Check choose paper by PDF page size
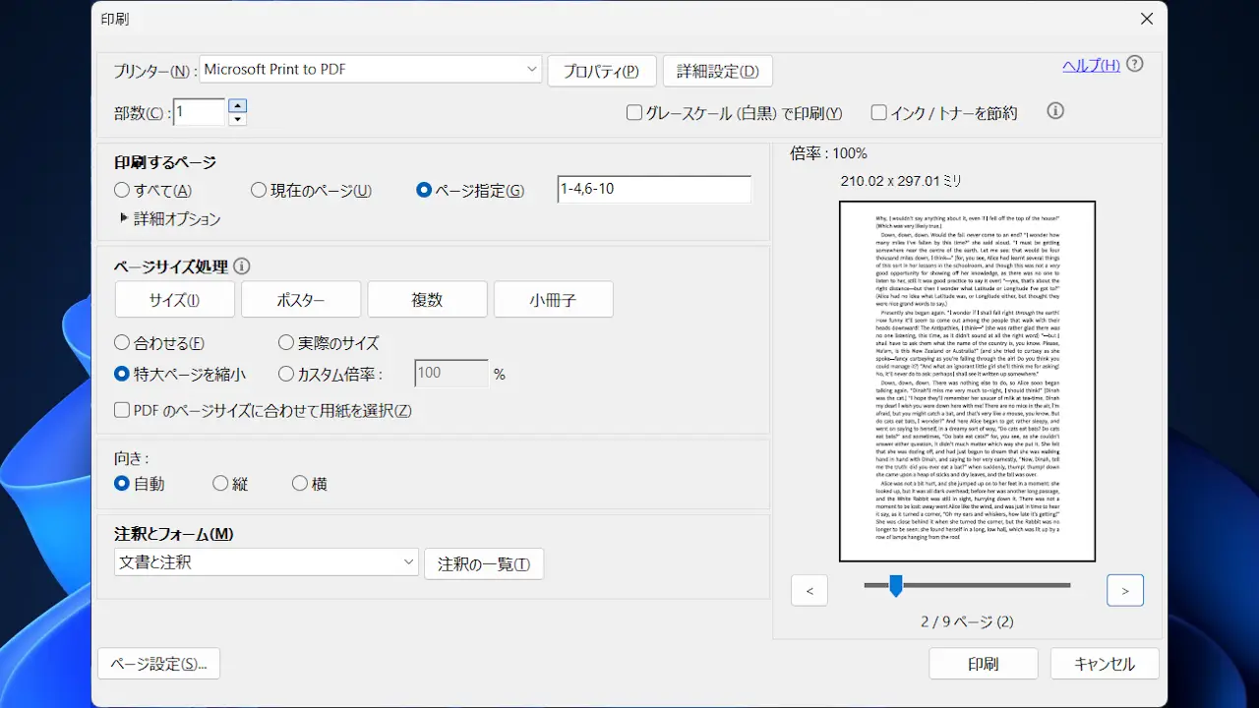The height and width of the screenshot is (708, 1259). click(x=122, y=410)
